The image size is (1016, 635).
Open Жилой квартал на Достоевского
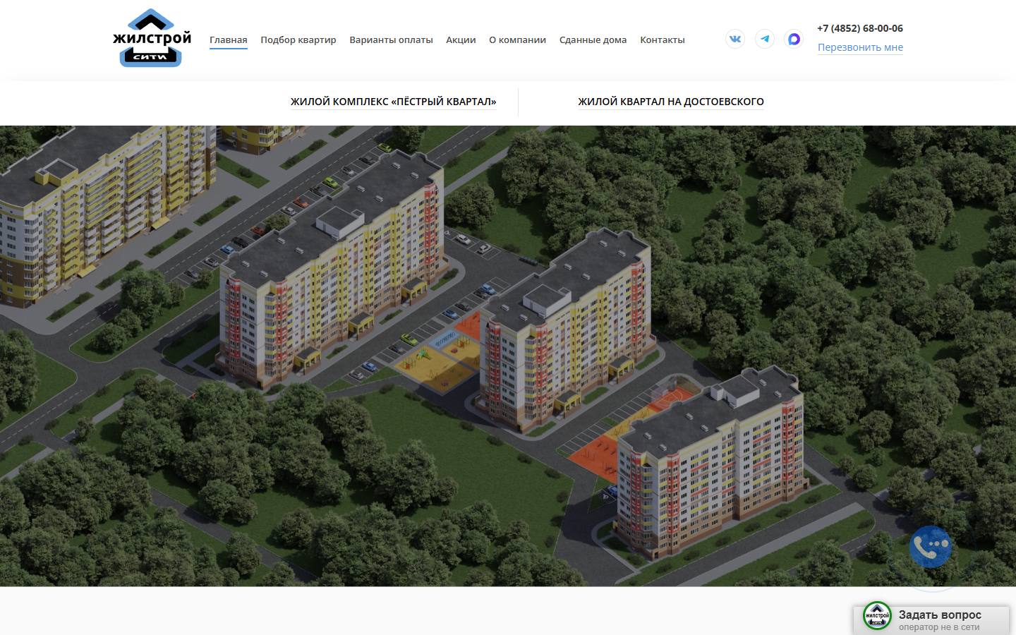click(671, 102)
